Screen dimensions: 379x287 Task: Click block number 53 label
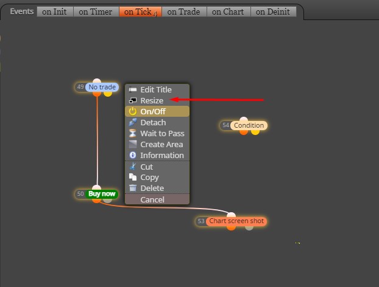point(201,221)
